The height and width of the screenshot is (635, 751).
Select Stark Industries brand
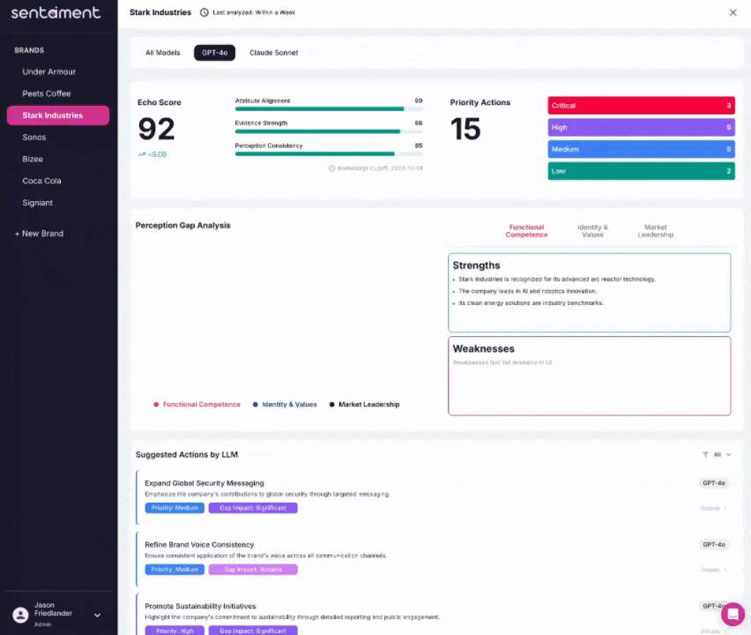point(58,116)
